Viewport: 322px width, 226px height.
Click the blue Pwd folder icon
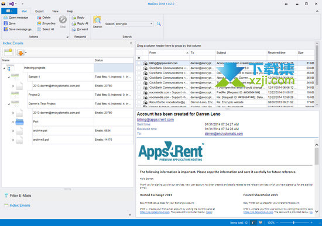coord(20,121)
